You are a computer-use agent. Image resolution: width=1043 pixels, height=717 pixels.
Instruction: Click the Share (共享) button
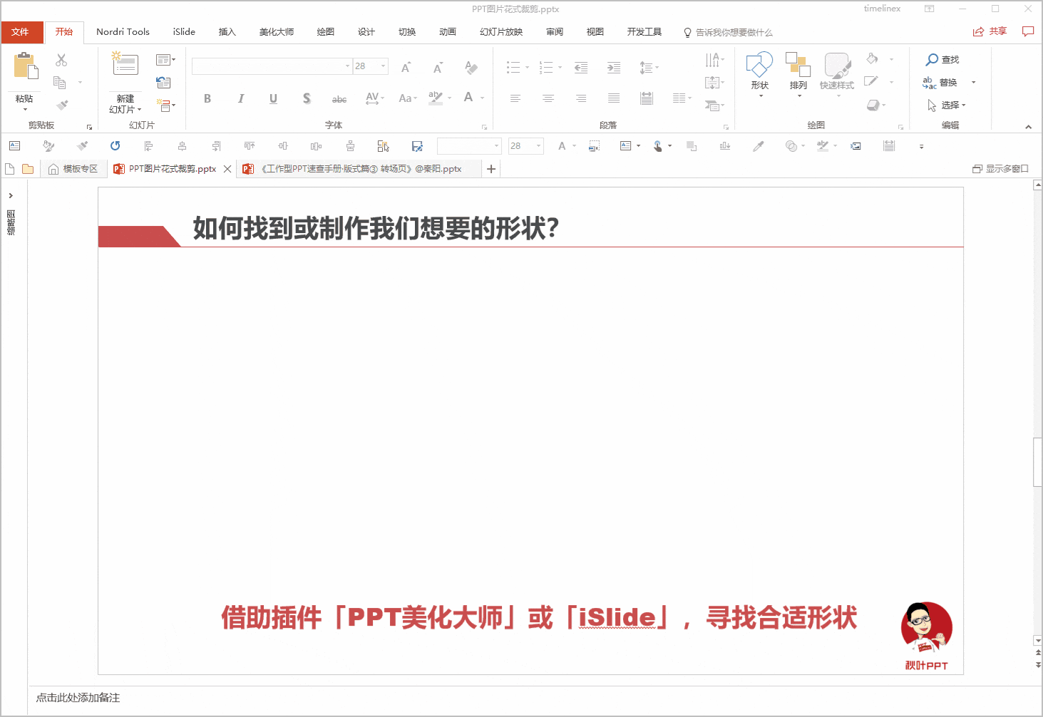pyautogui.click(x=990, y=31)
